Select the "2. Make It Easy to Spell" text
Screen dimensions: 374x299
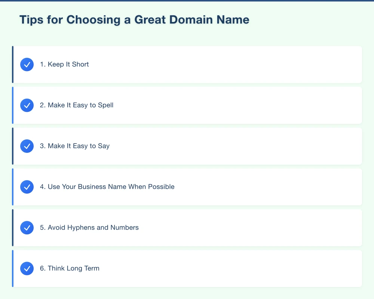tap(77, 105)
